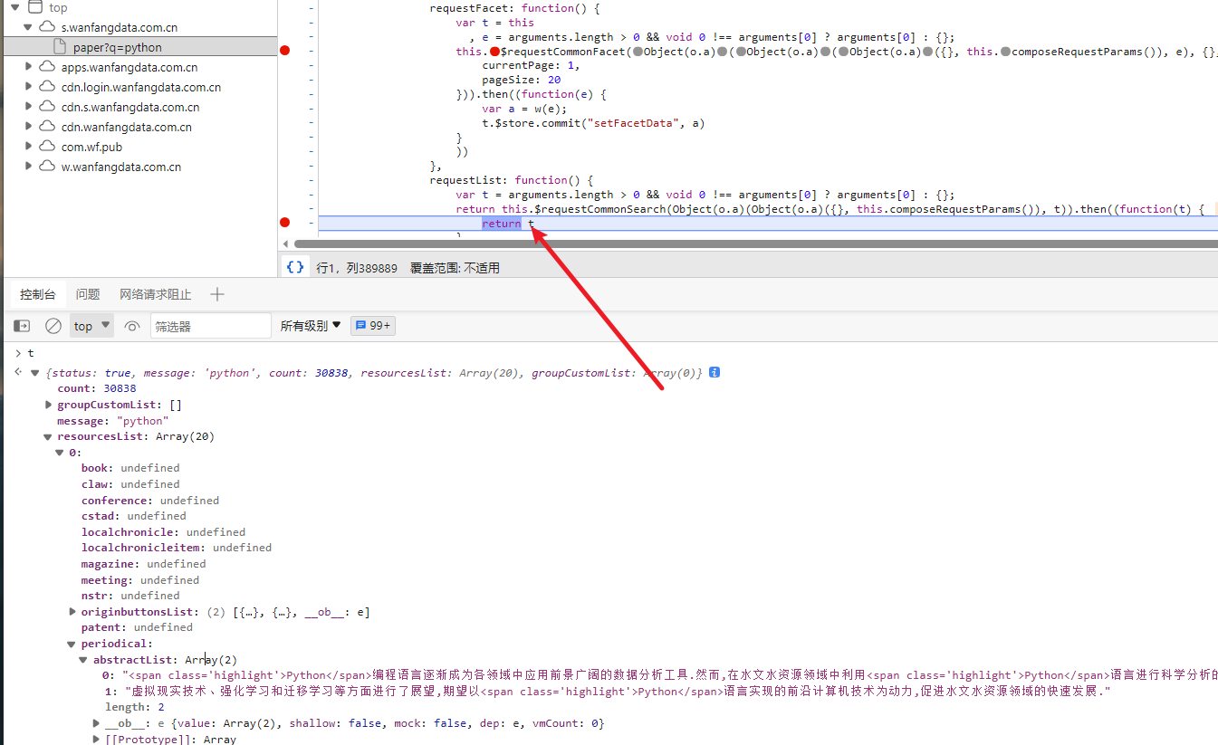Click the conference: undefined property
Screen dimensions: 1218x745
tap(150, 501)
